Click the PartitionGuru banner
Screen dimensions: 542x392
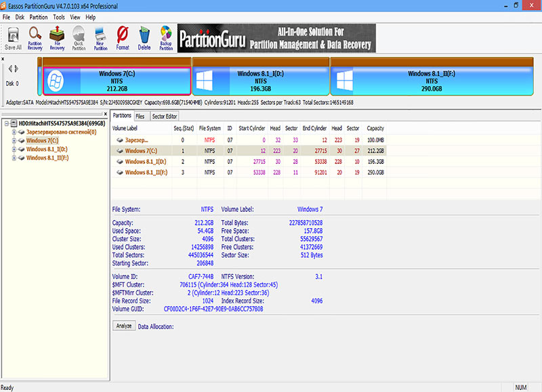click(x=276, y=39)
